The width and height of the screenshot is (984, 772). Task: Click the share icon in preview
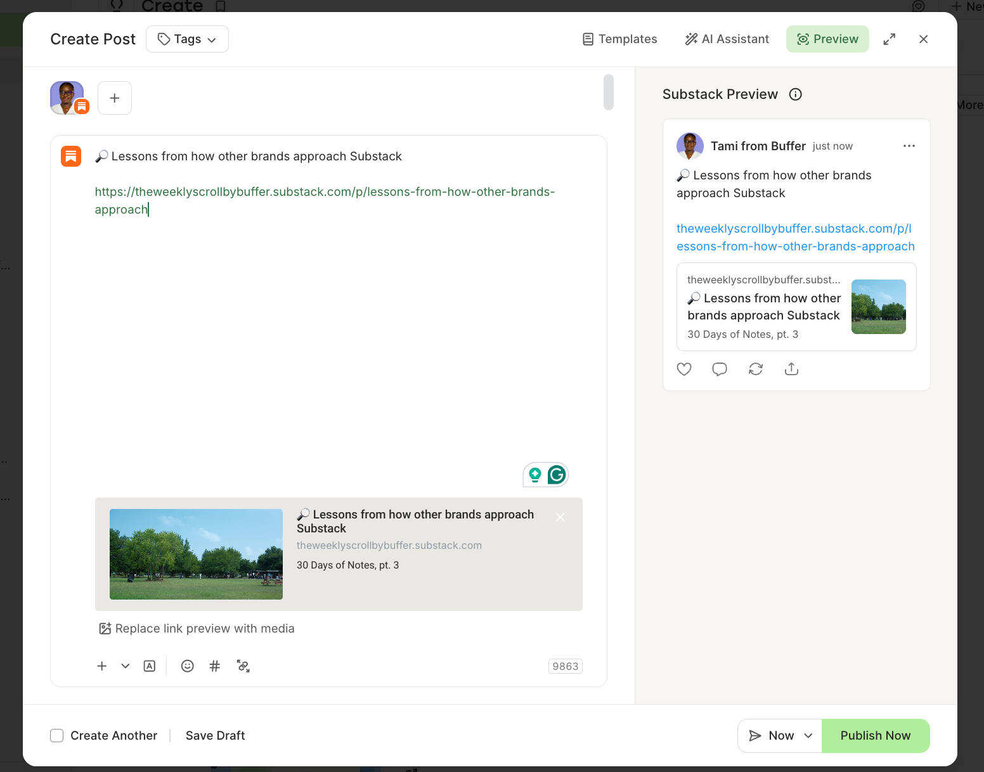point(791,369)
